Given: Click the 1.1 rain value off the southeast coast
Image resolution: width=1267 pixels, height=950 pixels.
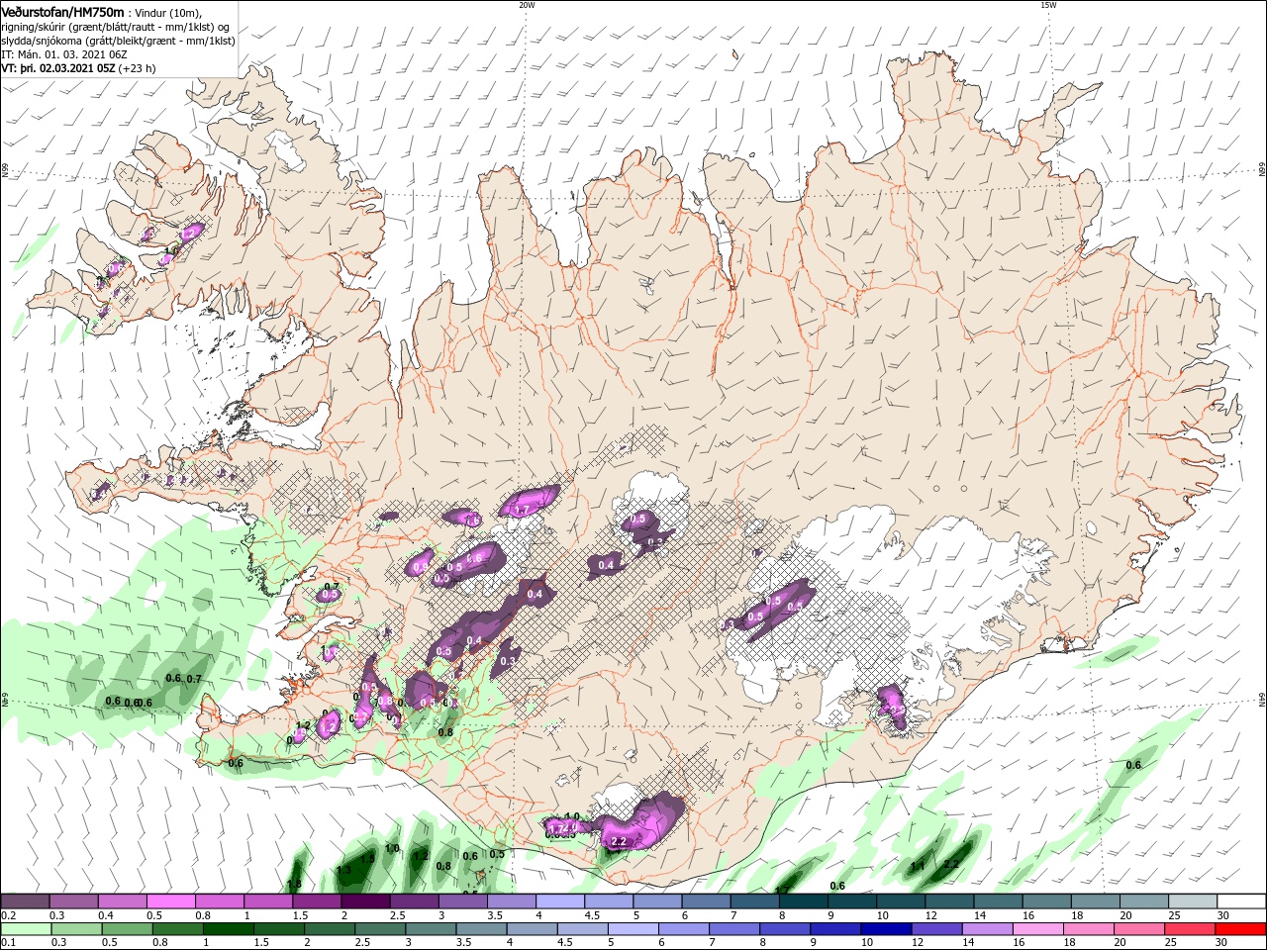Looking at the screenshot, I should pyautogui.click(x=918, y=866).
